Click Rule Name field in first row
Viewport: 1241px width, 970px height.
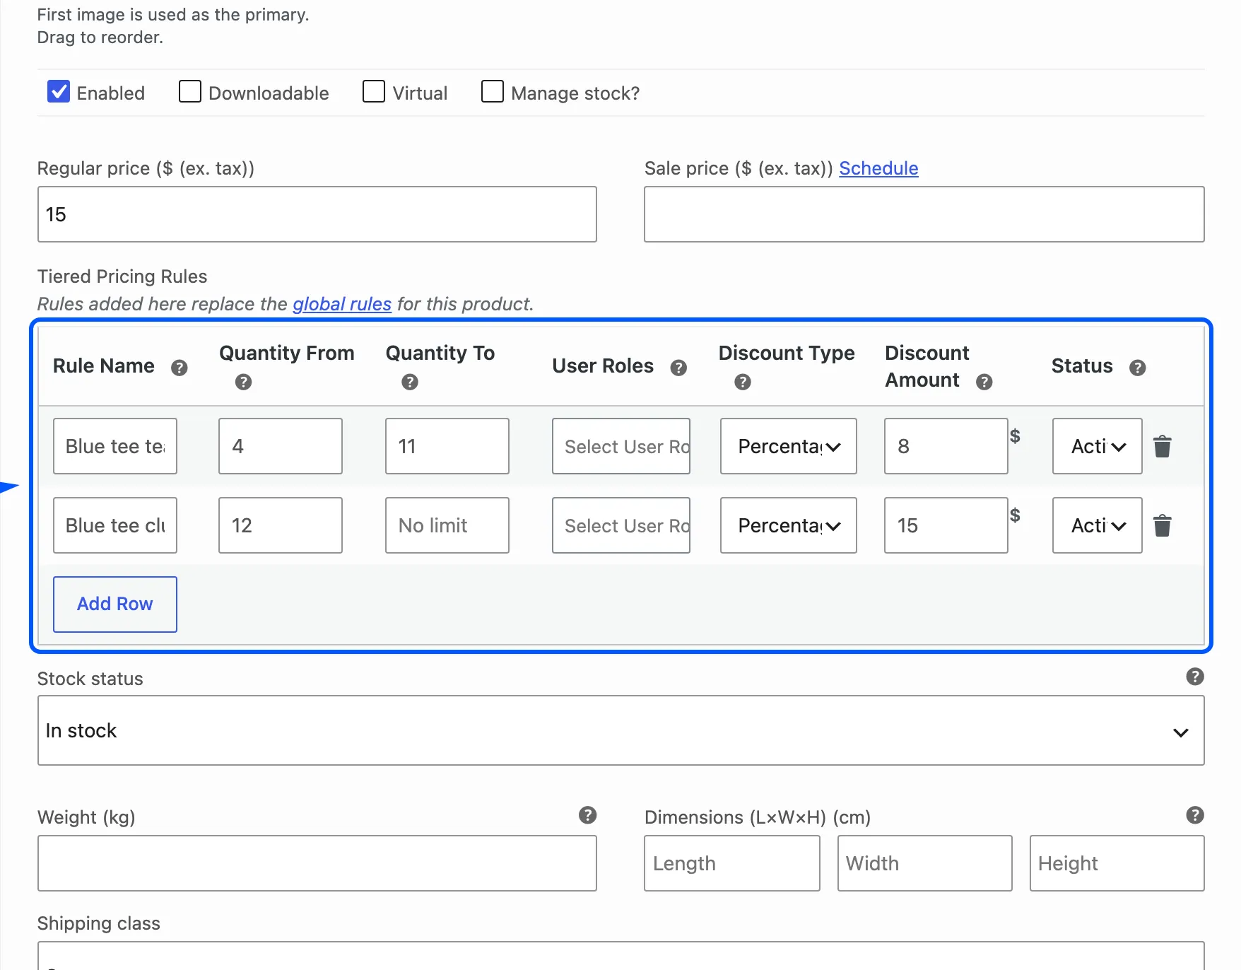pyautogui.click(x=115, y=446)
